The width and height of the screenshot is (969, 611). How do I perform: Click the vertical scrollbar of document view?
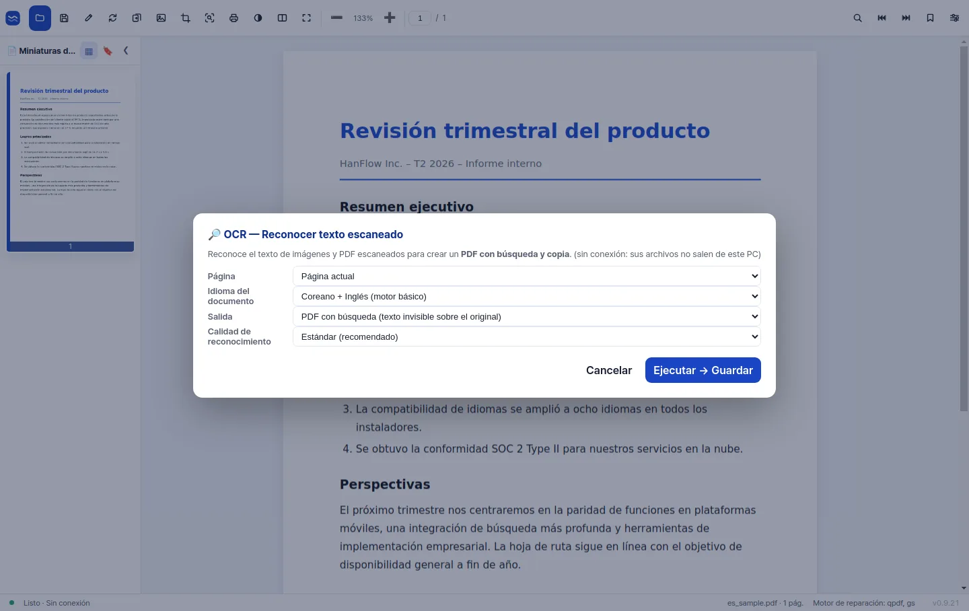(x=964, y=229)
